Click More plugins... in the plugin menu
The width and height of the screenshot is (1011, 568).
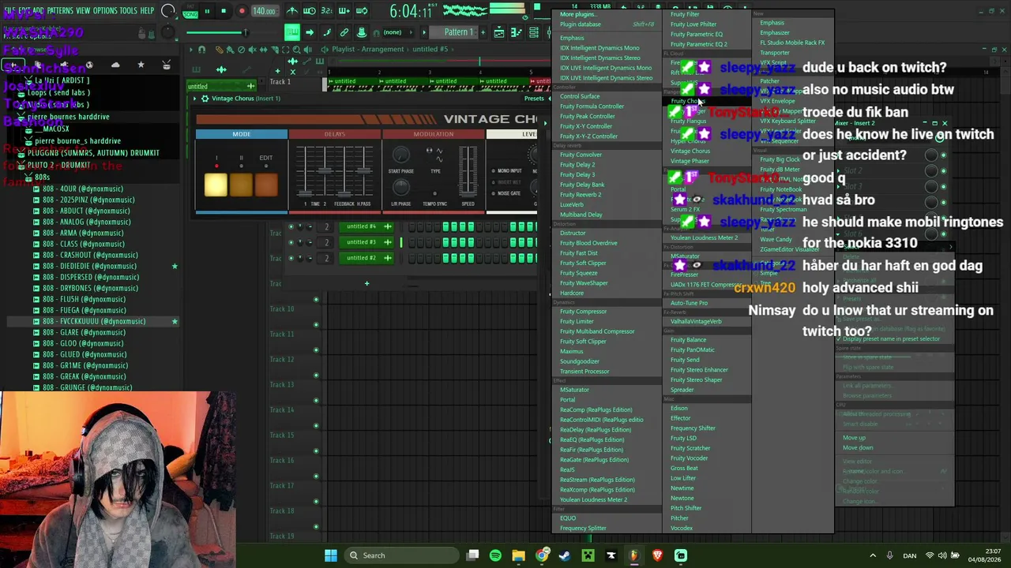578,14
